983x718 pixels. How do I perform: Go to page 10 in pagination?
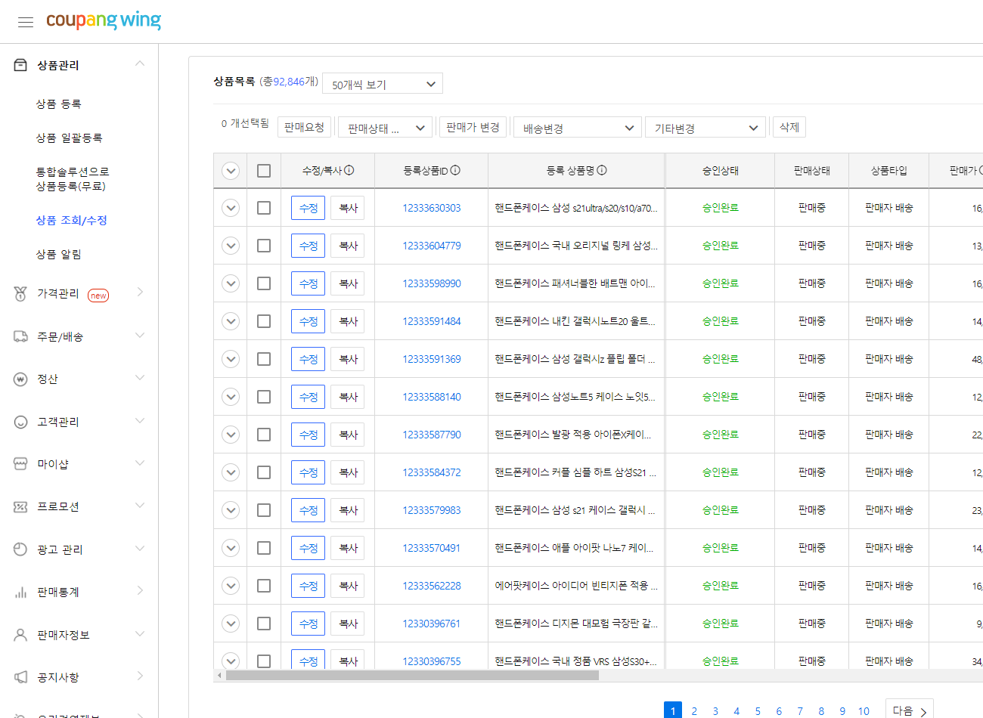(864, 711)
